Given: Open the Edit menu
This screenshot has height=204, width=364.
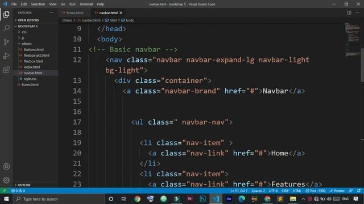Looking at the screenshot, I should pos(24,4).
